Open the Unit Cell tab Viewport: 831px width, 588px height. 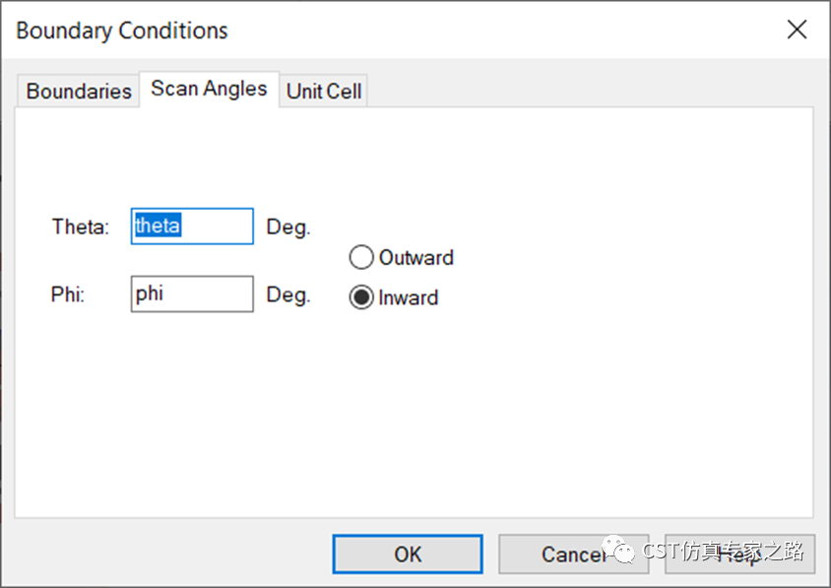click(x=324, y=92)
